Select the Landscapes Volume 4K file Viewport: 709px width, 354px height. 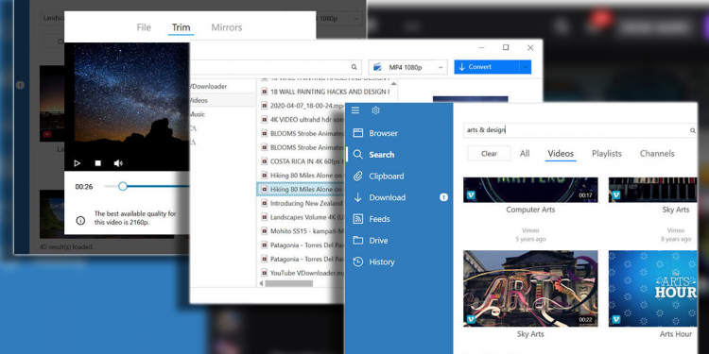pos(303,217)
